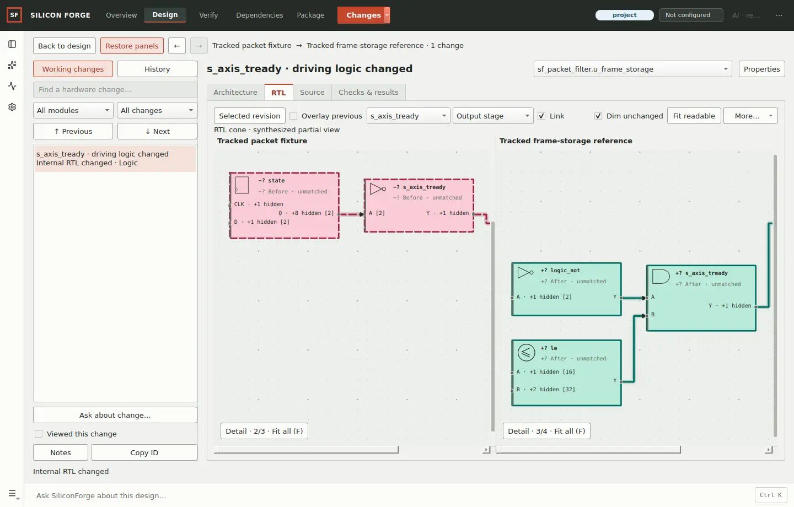
Task: Open the top-bar ellipsis overflow menu
Action: tap(779, 15)
